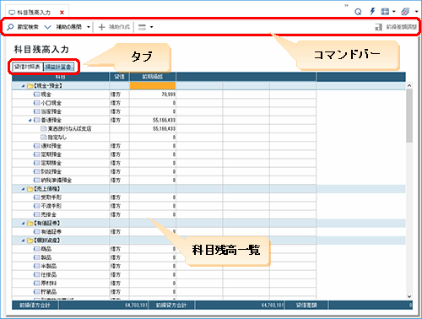Click the orange highlighted 前期残高 cell
The width and height of the screenshot is (422, 319).
tap(153, 85)
